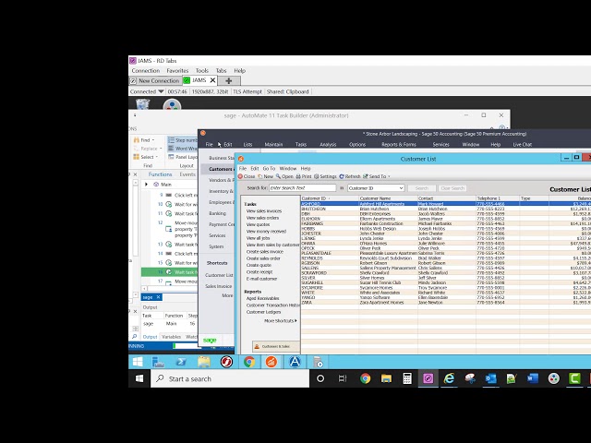Screen dimensions: 591x443
Task: Expand the Main function node in AutoMate
Action: [x=146, y=185]
